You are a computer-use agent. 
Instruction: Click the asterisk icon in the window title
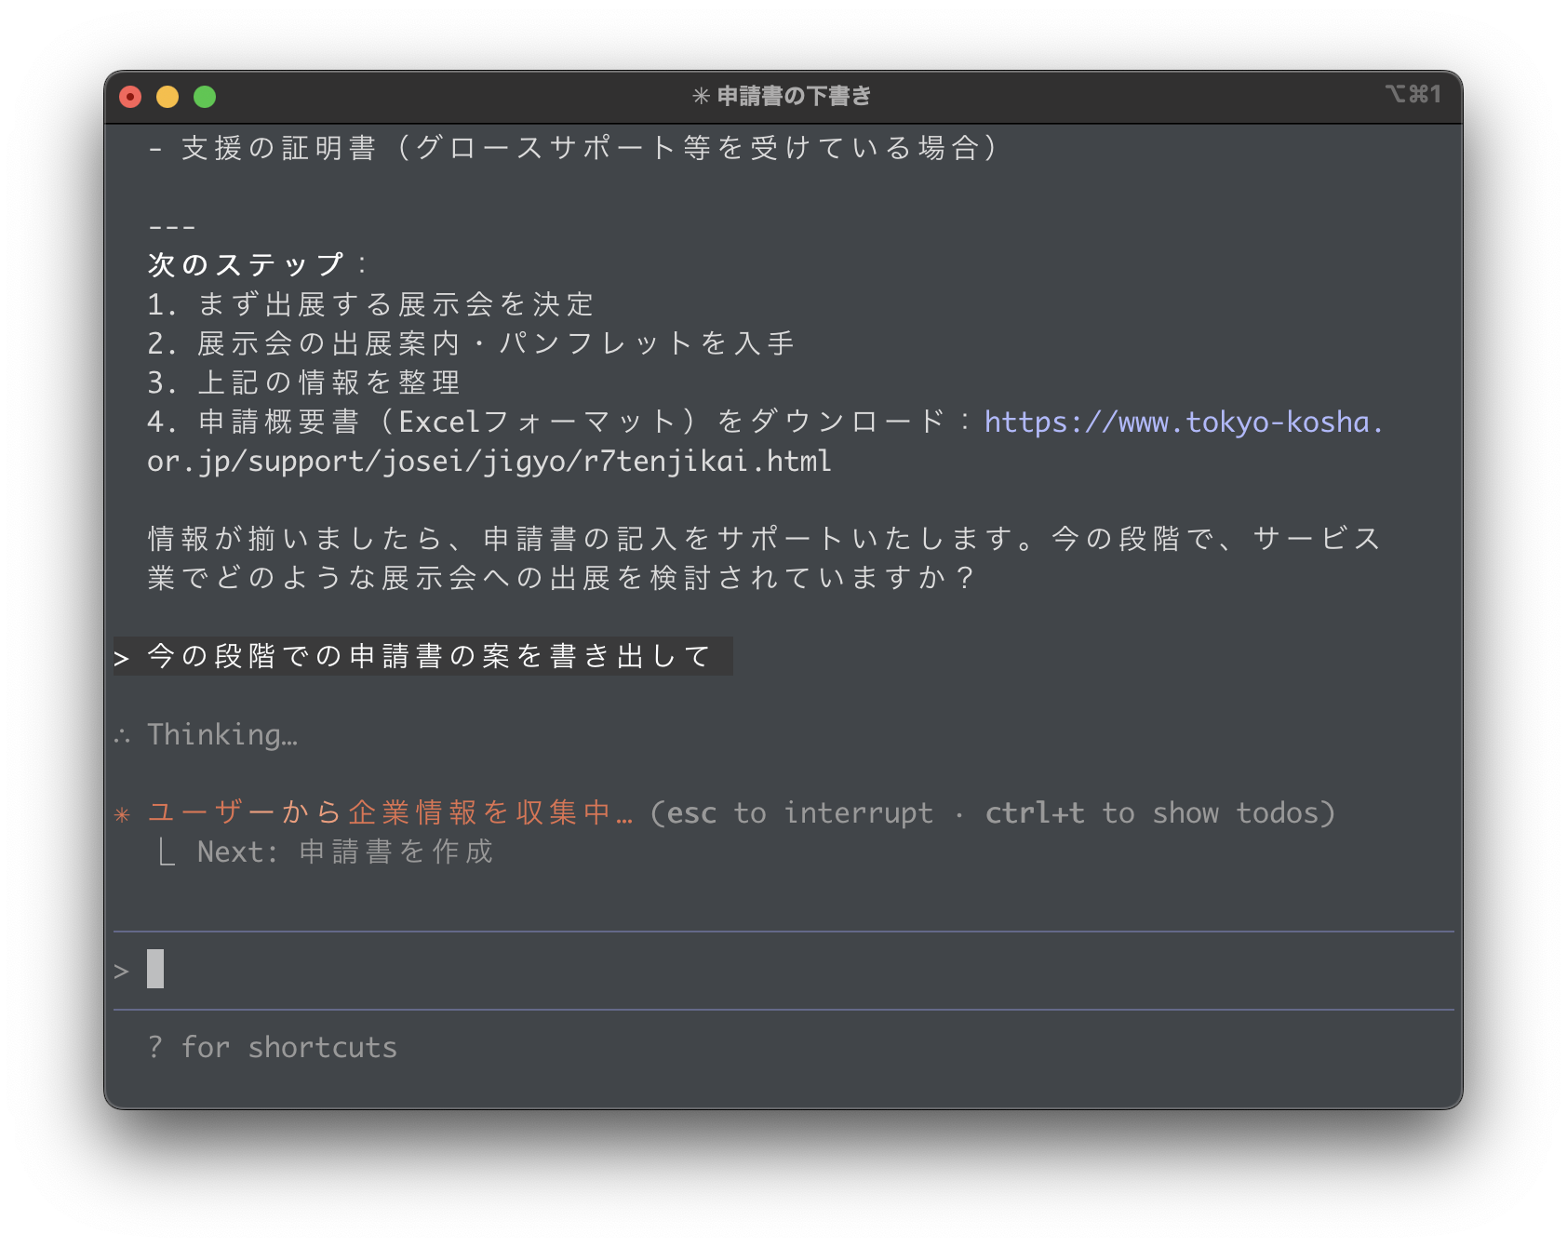(701, 96)
